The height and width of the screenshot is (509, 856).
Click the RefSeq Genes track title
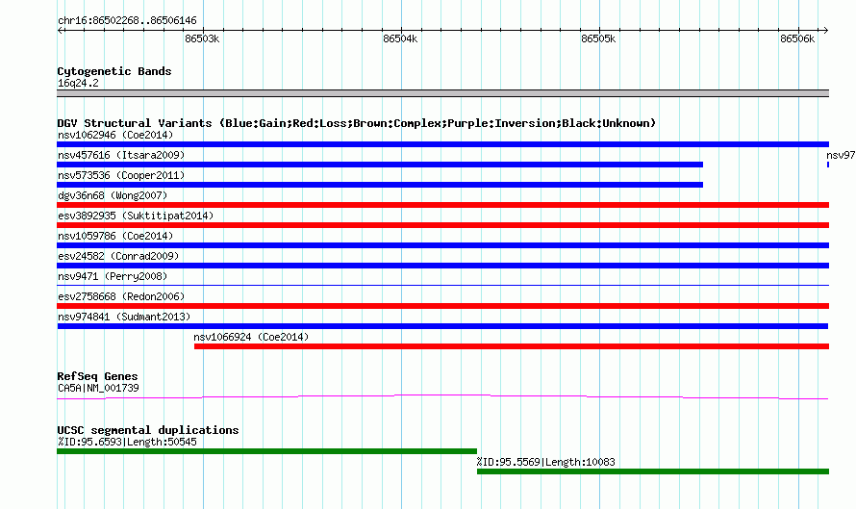(97, 376)
